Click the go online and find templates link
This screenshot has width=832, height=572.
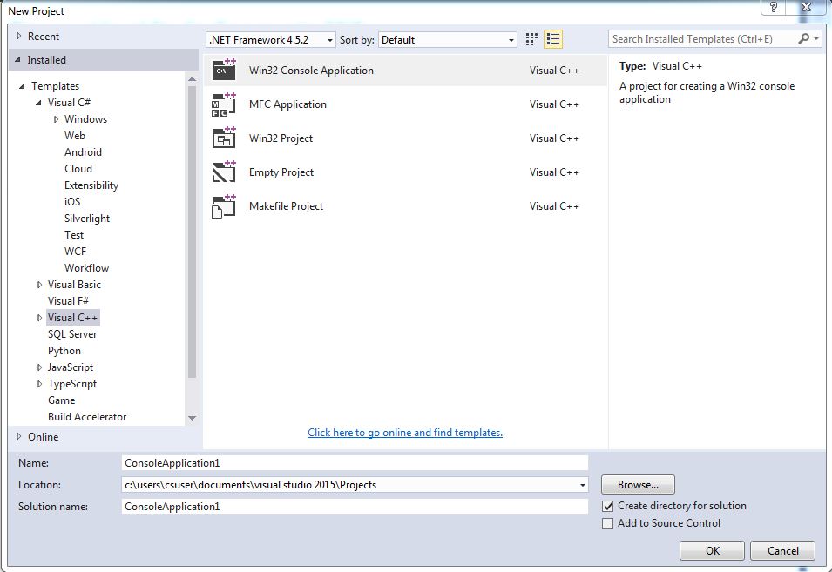click(x=405, y=433)
